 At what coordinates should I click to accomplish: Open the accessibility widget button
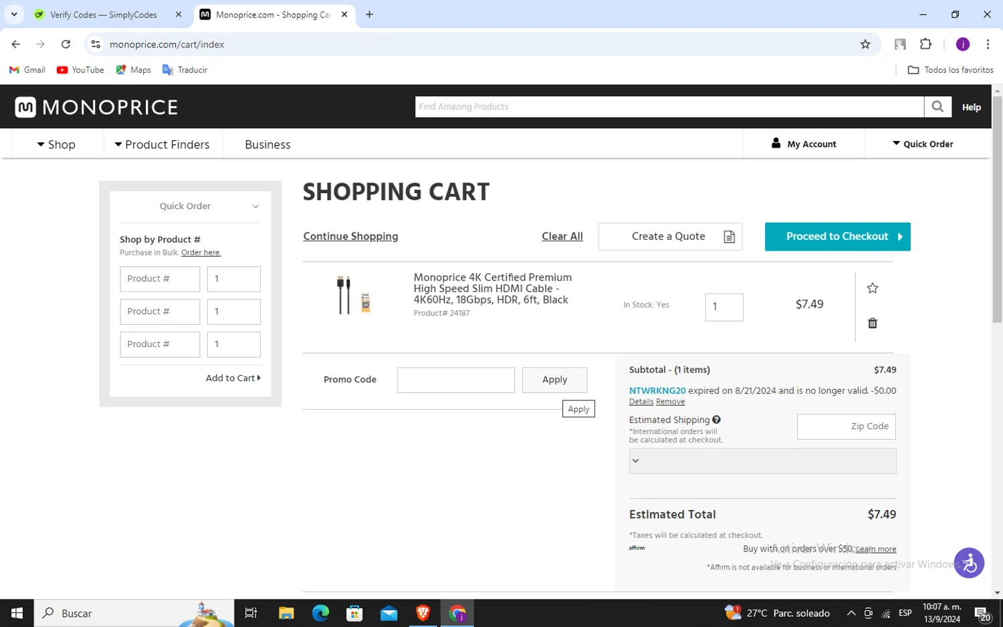(969, 563)
